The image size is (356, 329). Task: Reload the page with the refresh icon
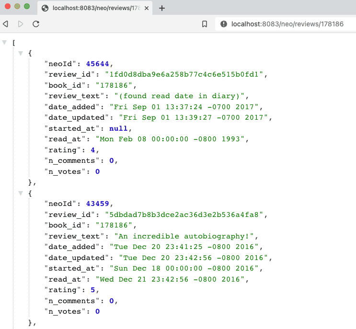click(36, 24)
